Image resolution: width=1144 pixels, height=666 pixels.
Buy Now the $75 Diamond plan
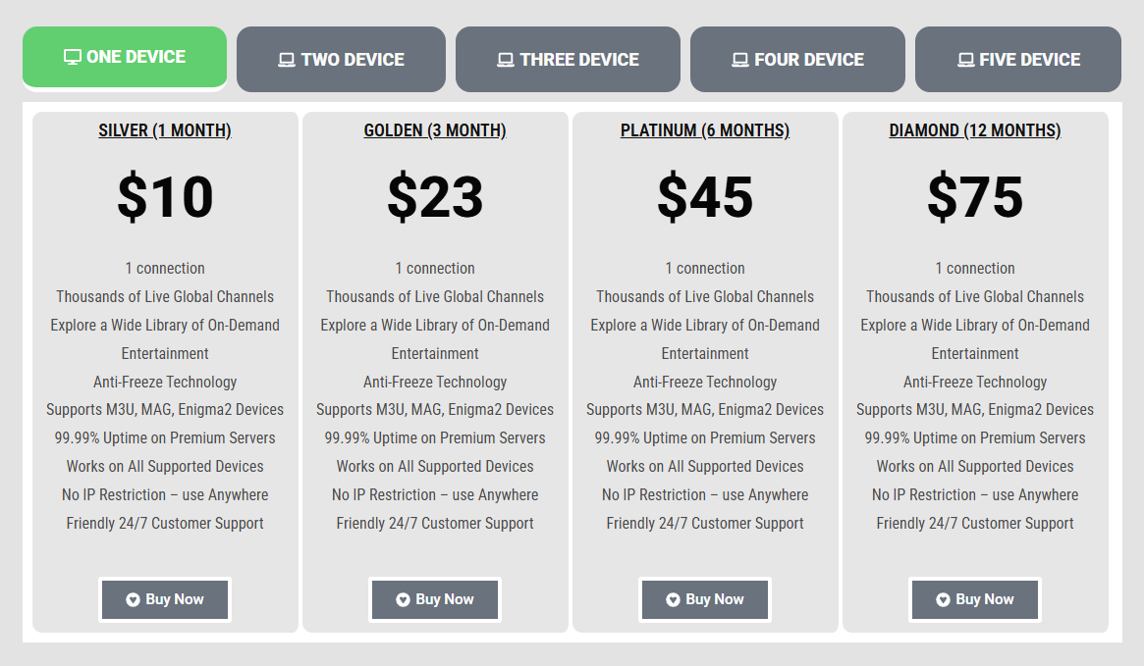click(x=975, y=599)
